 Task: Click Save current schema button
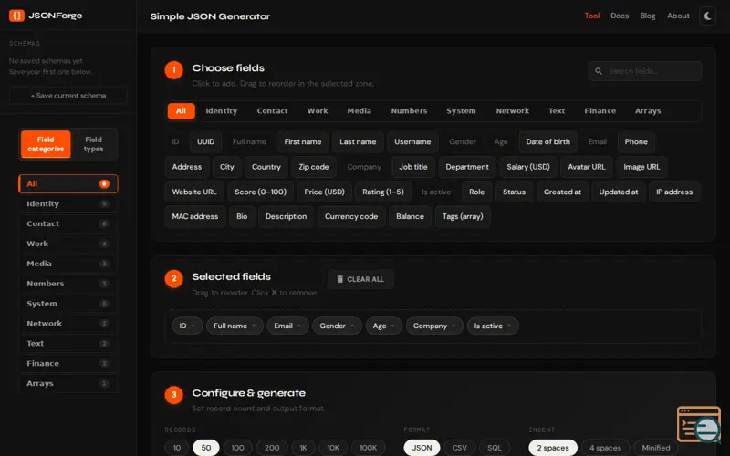click(x=68, y=96)
